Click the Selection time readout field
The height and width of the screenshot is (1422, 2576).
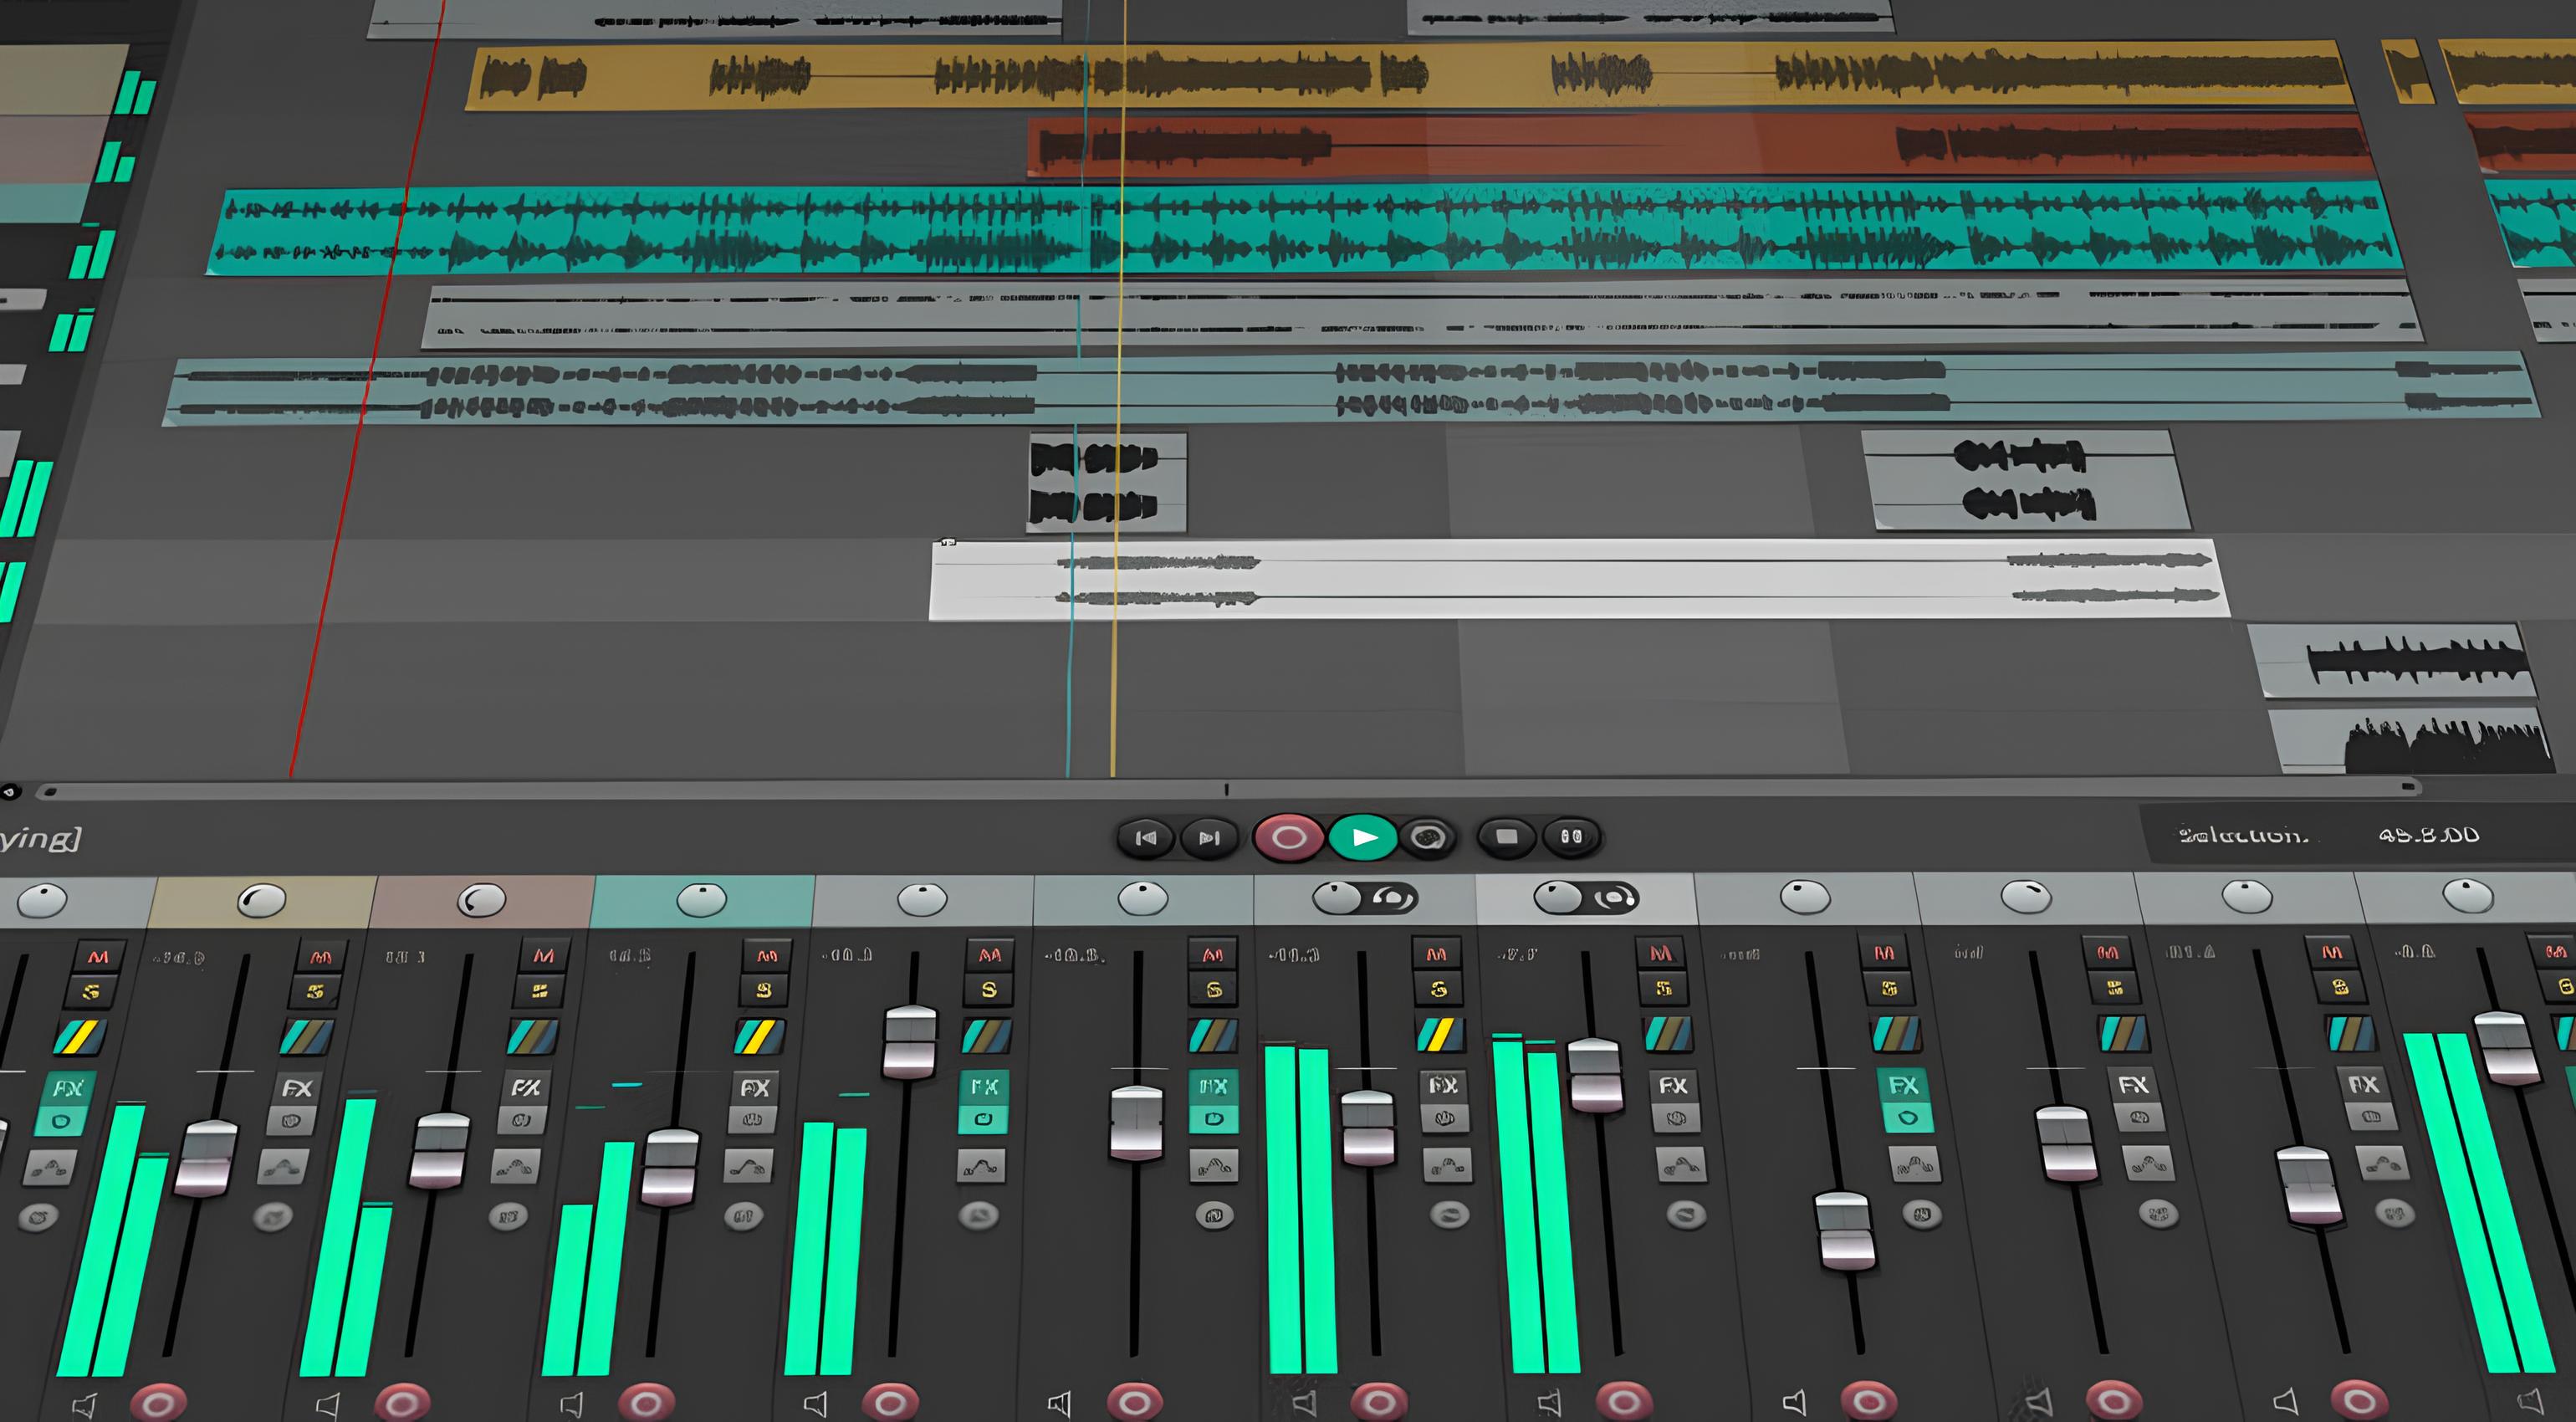pos(2428,835)
